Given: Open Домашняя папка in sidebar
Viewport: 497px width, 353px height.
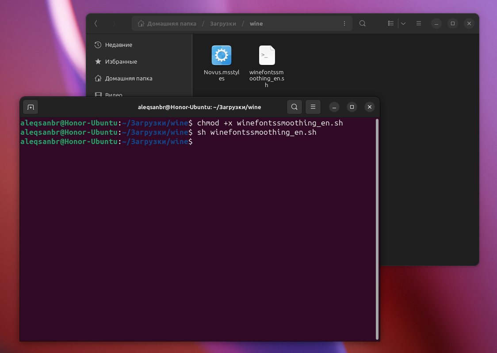Looking at the screenshot, I should pos(128,79).
